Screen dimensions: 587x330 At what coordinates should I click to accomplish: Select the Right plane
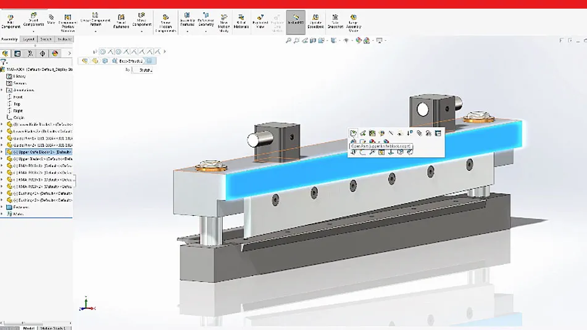pos(15,111)
